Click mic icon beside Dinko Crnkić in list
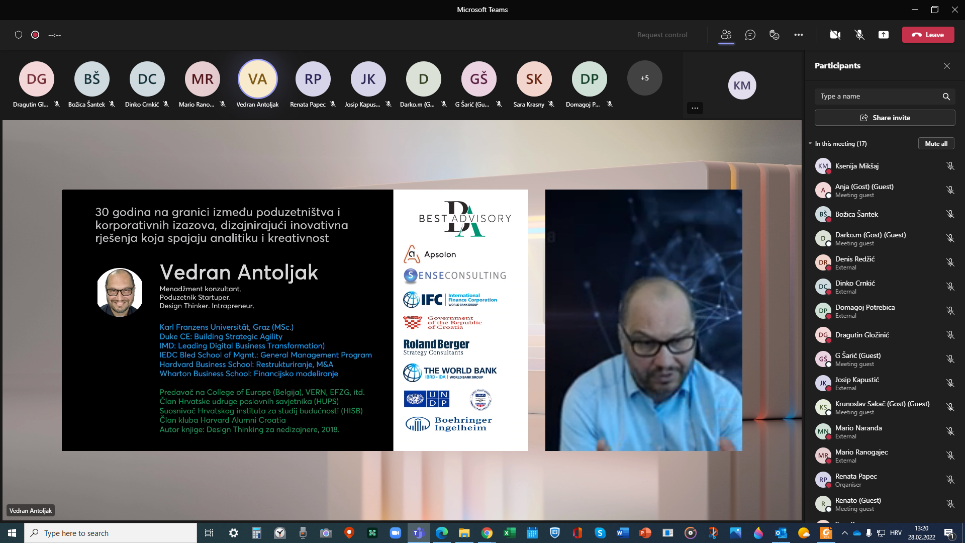The image size is (965, 543). pyautogui.click(x=950, y=287)
